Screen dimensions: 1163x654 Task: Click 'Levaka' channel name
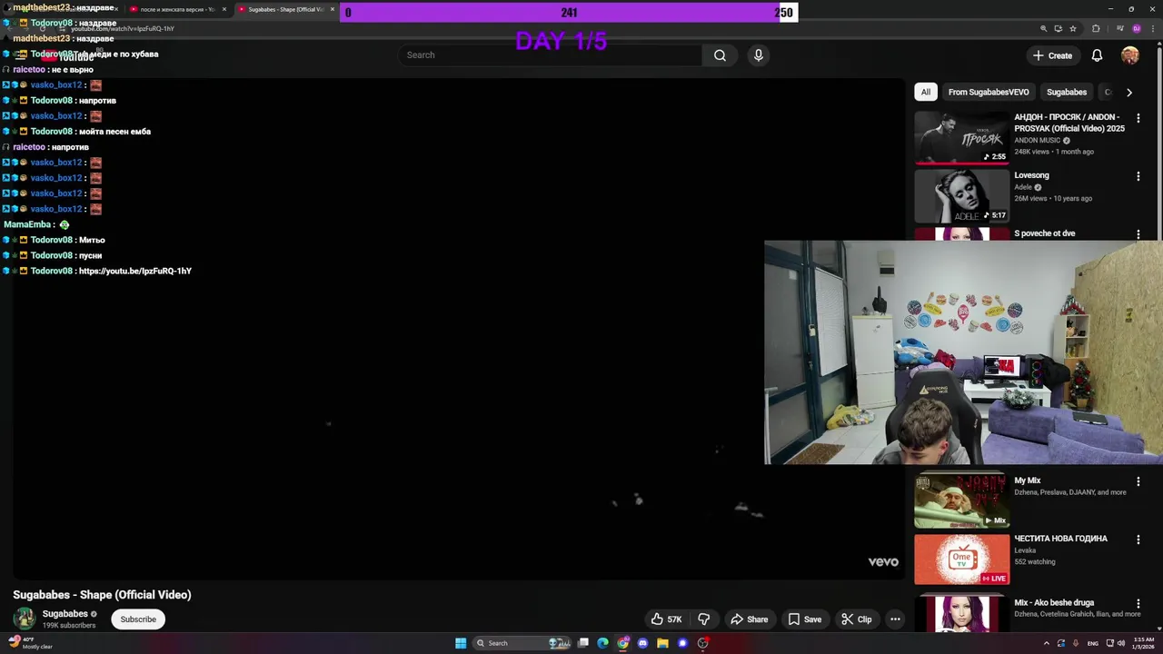(x=1025, y=550)
